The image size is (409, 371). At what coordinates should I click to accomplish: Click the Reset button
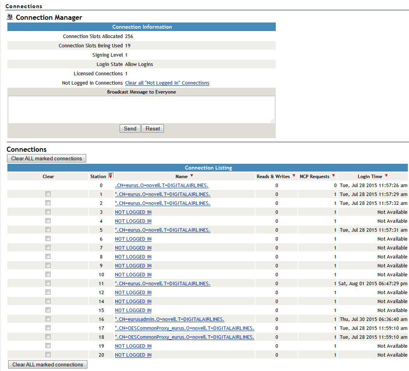point(153,128)
